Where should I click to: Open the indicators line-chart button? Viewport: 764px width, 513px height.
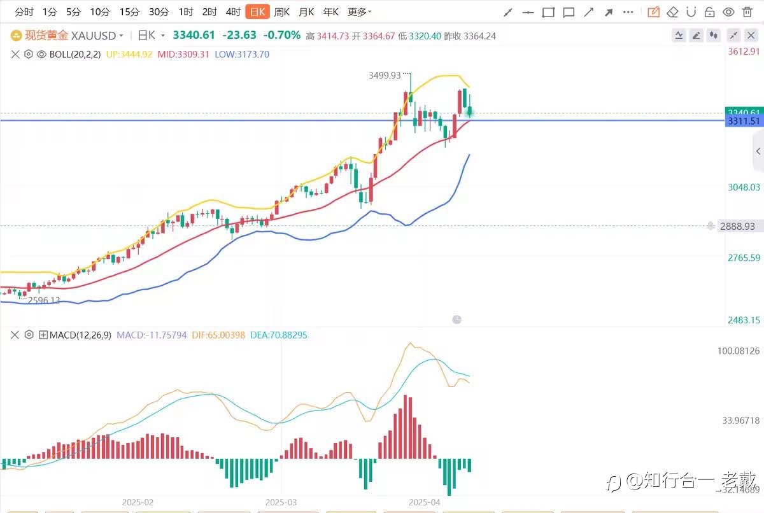click(x=679, y=36)
